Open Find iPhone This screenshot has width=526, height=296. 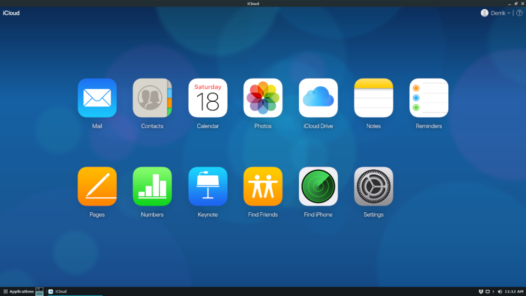318,187
